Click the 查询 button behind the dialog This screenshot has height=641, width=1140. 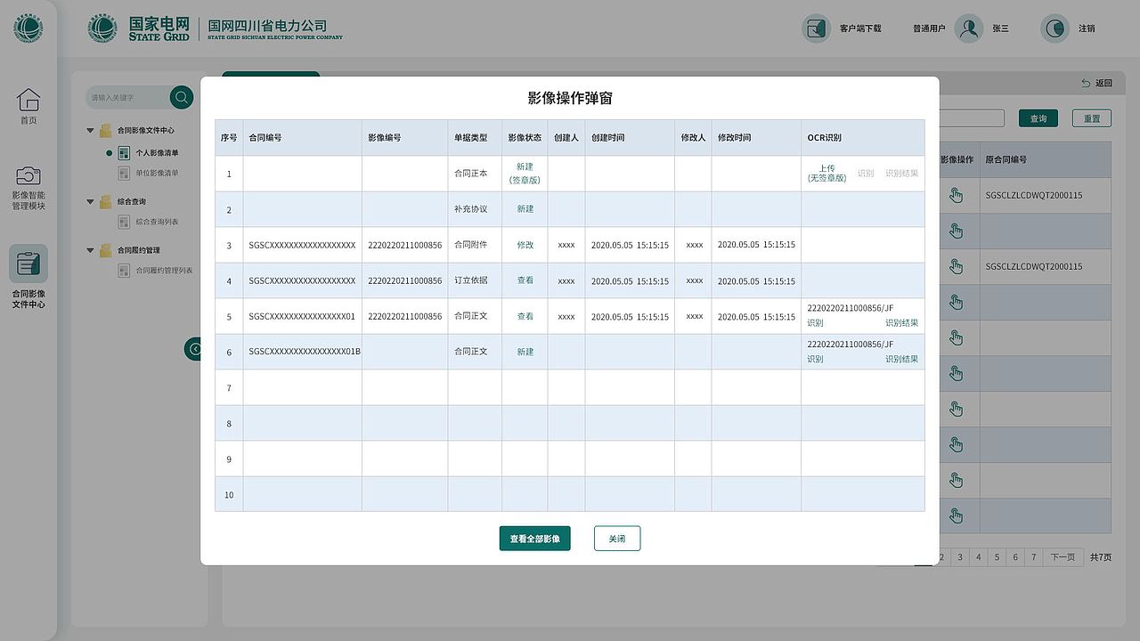tap(1038, 118)
